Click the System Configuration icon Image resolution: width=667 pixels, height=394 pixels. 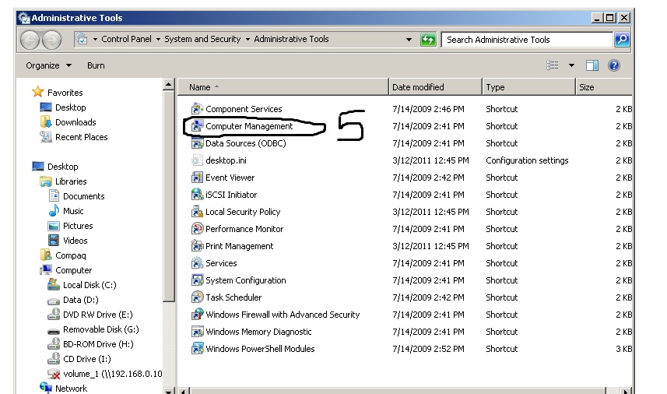[x=197, y=280]
